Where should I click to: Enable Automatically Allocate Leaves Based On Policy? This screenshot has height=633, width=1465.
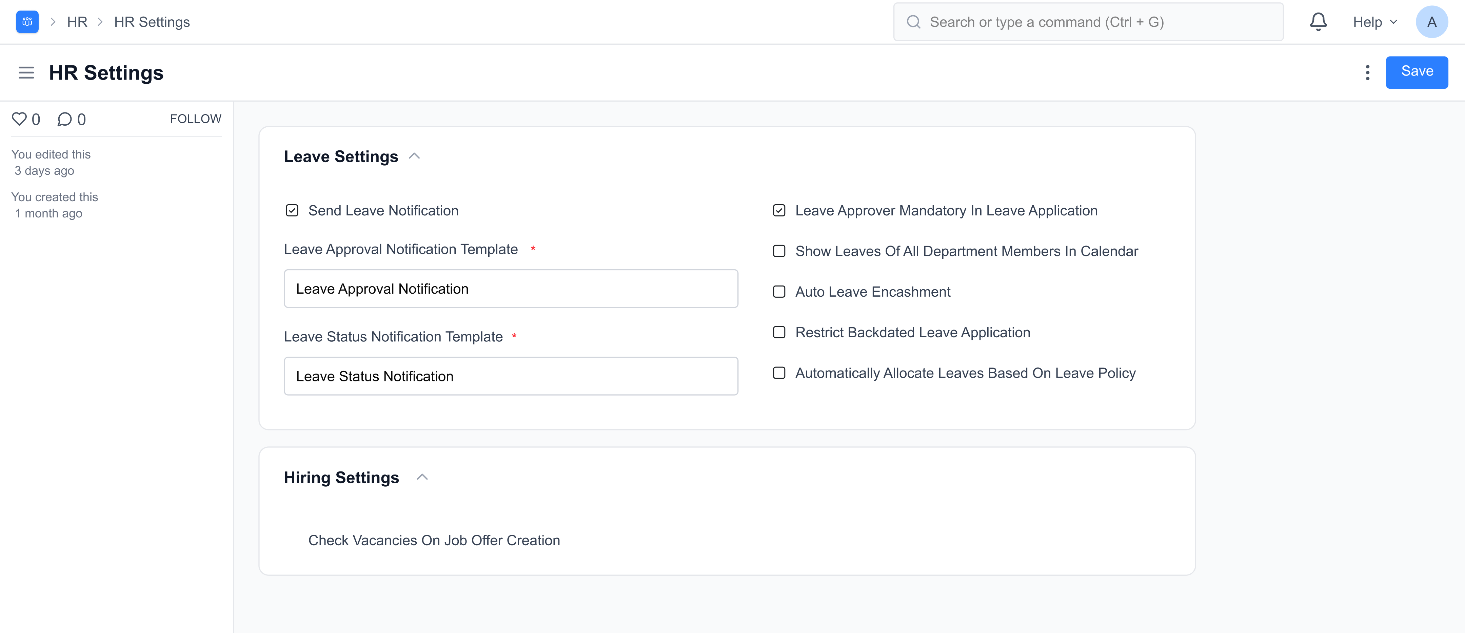click(779, 373)
